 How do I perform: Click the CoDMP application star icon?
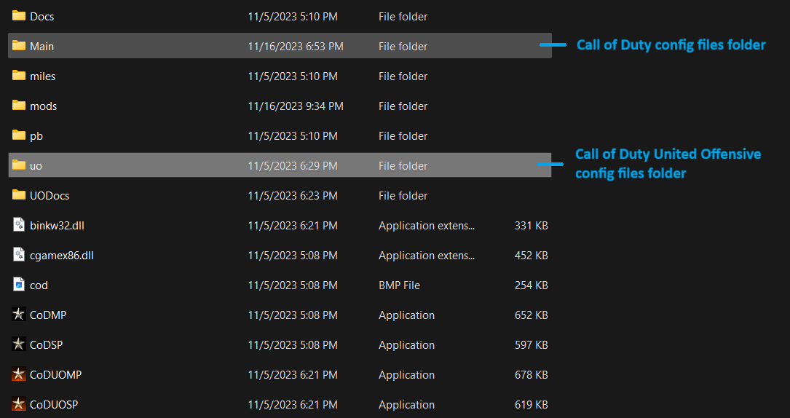tap(19, 315)
